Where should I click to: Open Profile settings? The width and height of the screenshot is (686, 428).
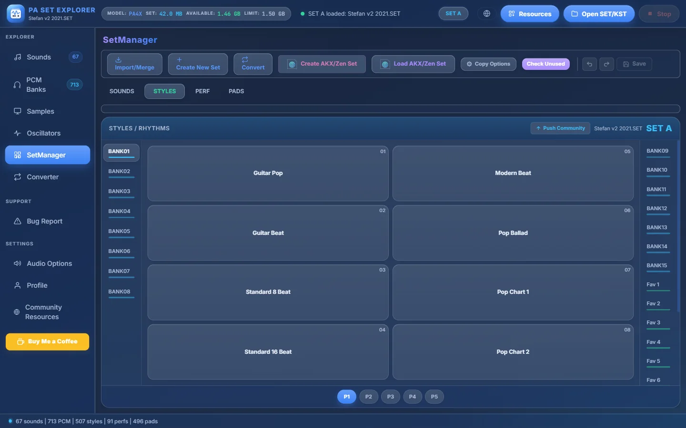(48, 285)
